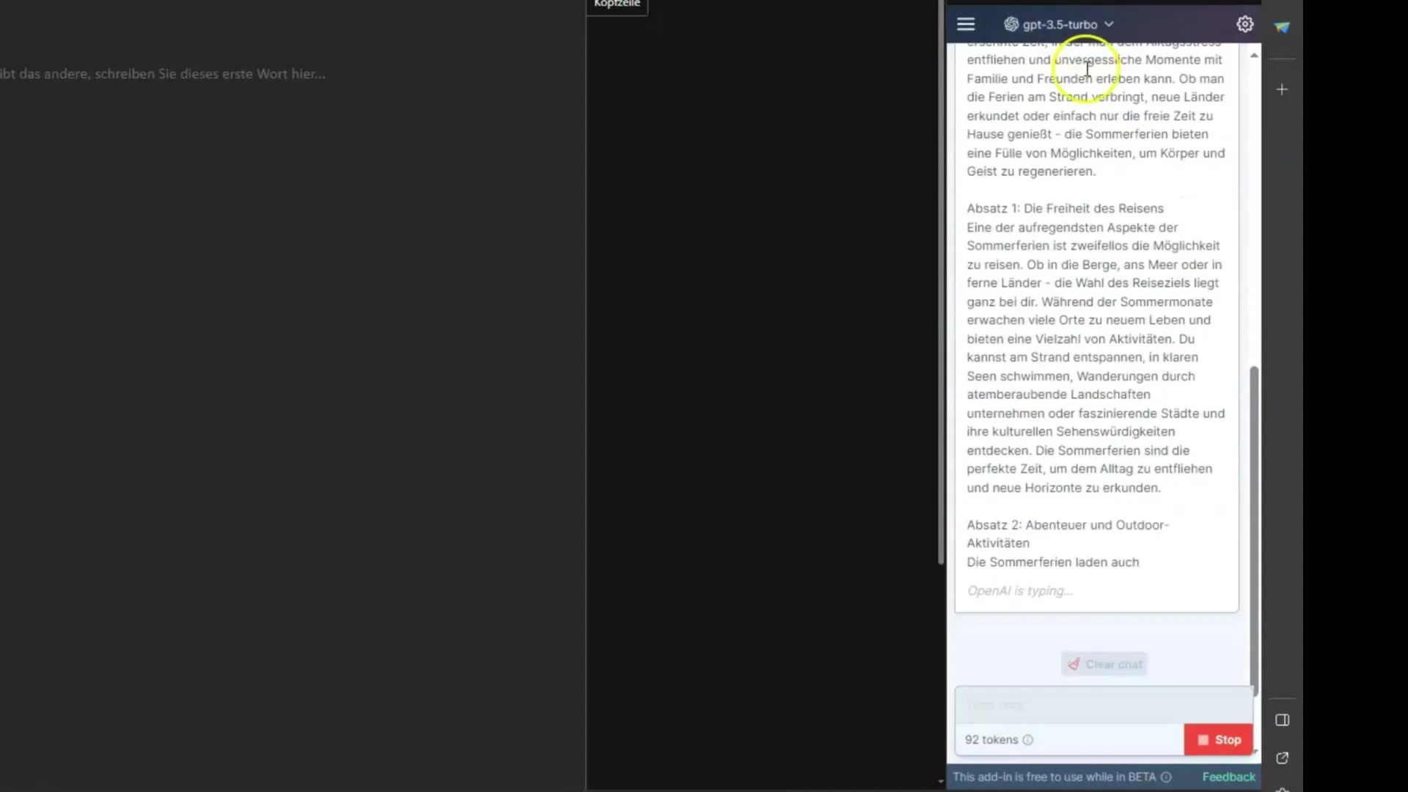The height and width of the screenshot is (792, 1408).
Task: Click the Stop button to halt generation
Action: click(x=1220, y=738)
